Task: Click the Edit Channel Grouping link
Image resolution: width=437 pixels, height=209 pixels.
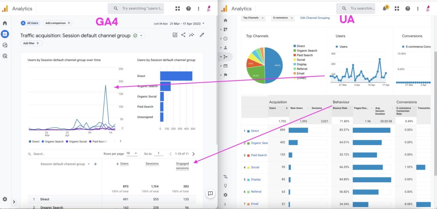Action: click(315, 18)
